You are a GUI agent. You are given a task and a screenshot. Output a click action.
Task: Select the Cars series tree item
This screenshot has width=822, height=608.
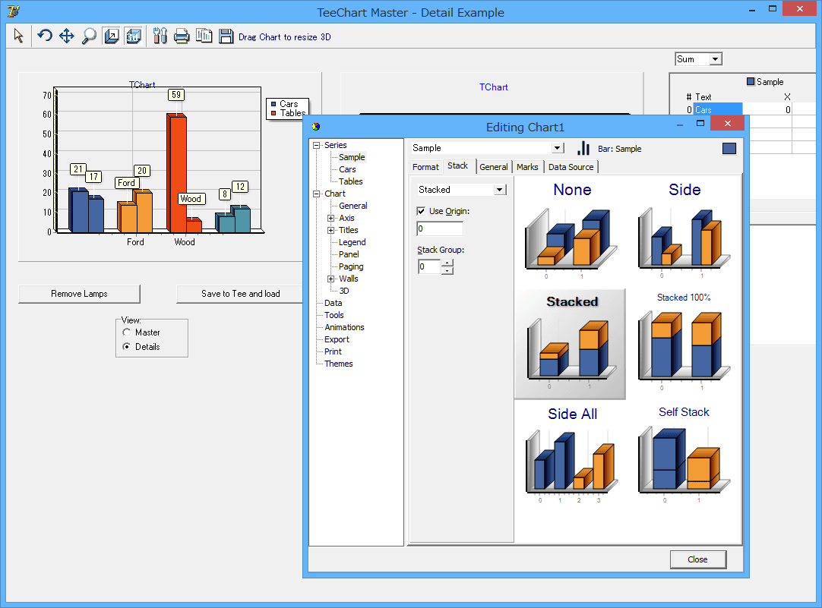(347, 169)
